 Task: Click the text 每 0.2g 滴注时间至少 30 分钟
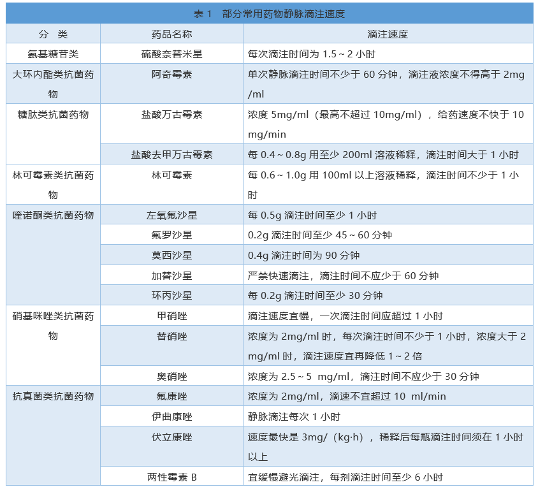point(315,296)
